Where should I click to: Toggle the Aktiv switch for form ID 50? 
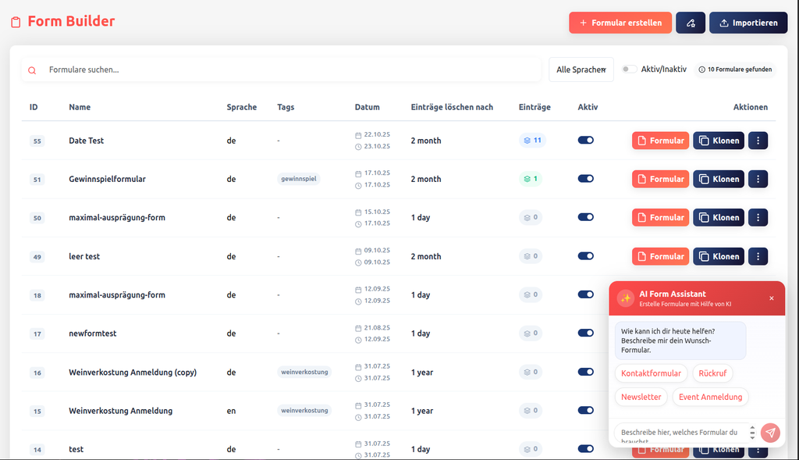coord(585,217)
